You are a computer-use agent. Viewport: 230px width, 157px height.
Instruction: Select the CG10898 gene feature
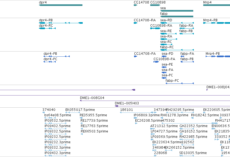pyautogui.click(x=155, y=5)
